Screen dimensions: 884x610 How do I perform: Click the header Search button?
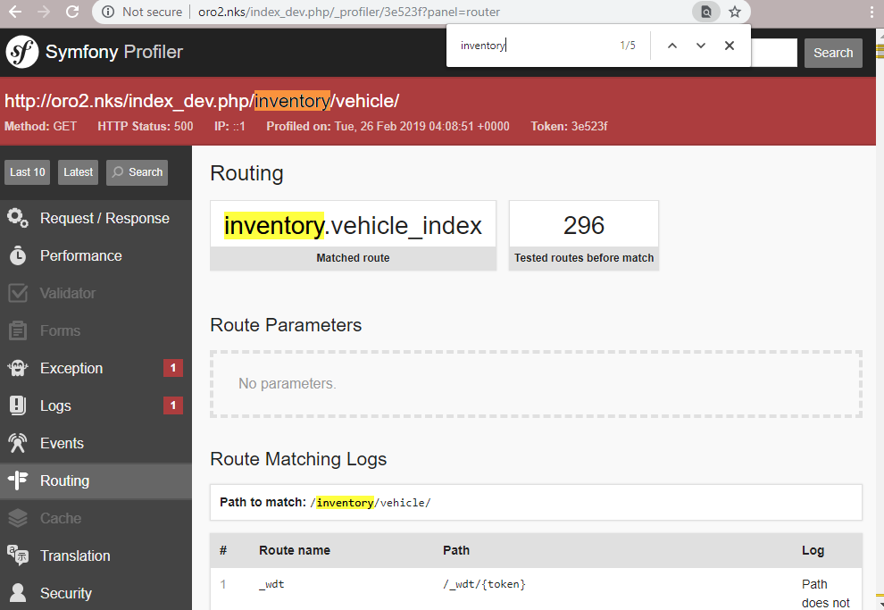click(832, 53)
